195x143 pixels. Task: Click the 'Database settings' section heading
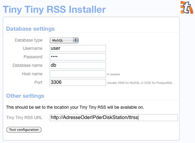(x=30, y=29)
